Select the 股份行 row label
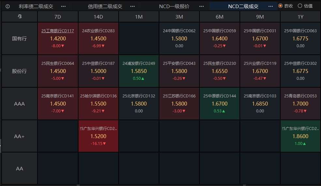The height and width of the screenshot is (186, 321). tap(20, 71)
